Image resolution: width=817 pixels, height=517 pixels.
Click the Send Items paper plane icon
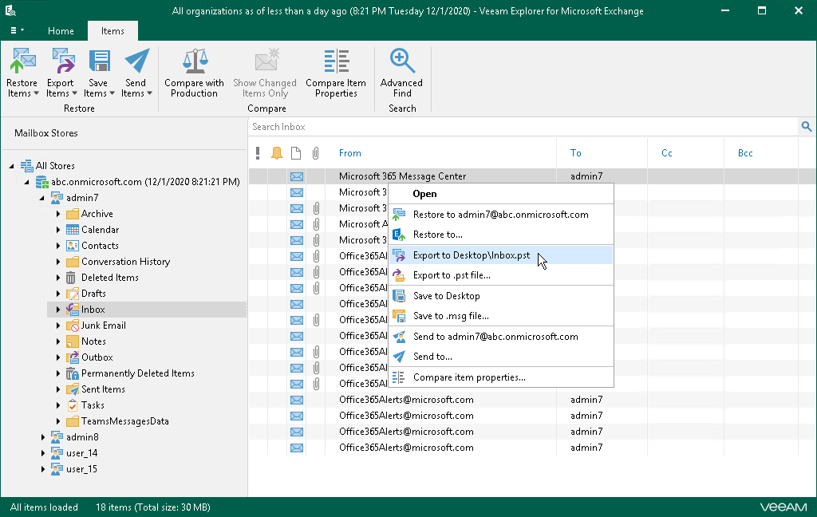click(136, 62)
